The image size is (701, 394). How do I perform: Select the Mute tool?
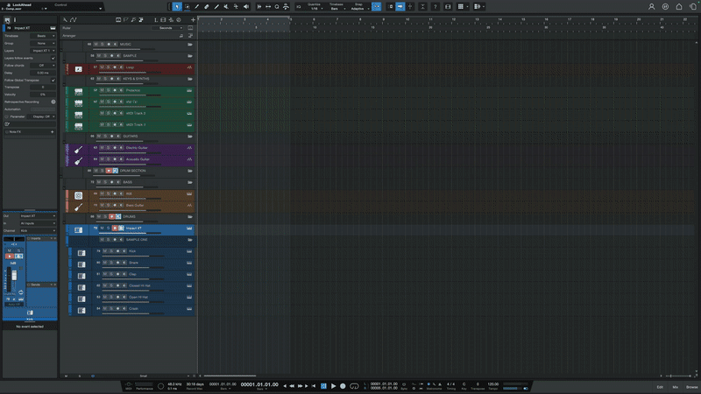pos(226,7)
